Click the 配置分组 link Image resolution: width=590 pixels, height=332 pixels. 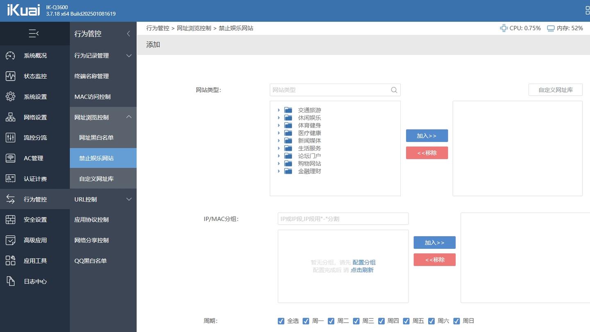364,262
